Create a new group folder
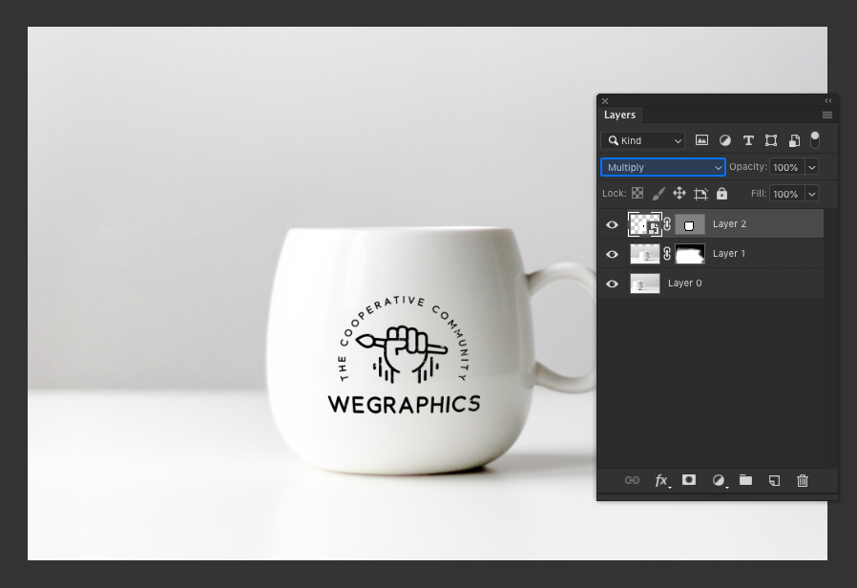857x588 pixels. pyautogui.click(x=745, y=480)
